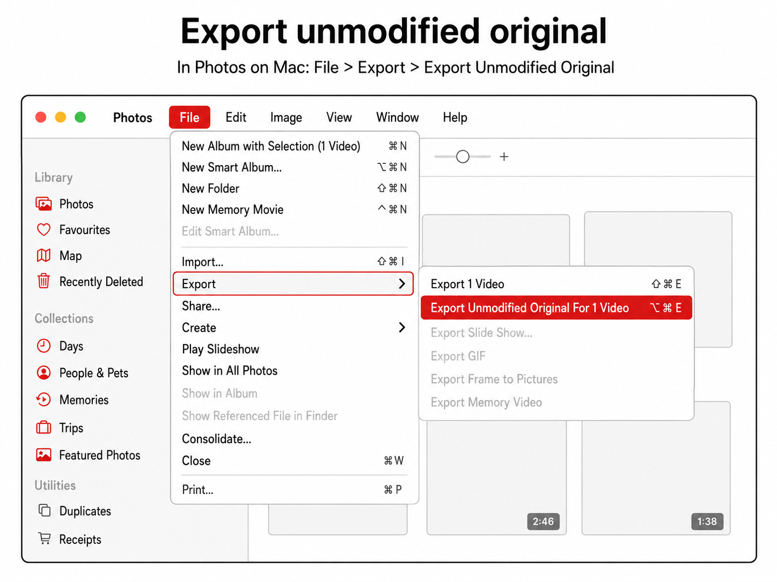Click the Photos library icon in sidebar
777x582 pixels.
point(44,204)
